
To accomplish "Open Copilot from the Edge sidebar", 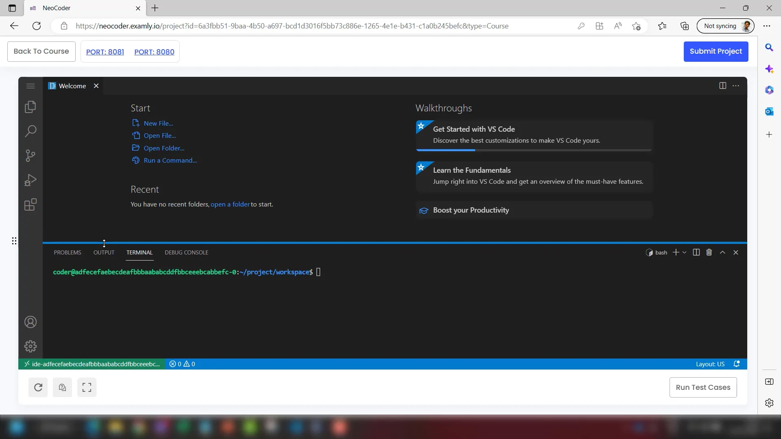I will (770, 69).
